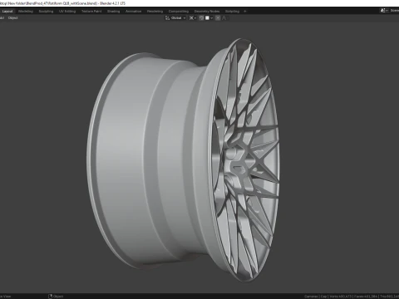Screen dimensions: 399x299
Task: Click the transform orientation icon beside Global
Action: point(167,18)
